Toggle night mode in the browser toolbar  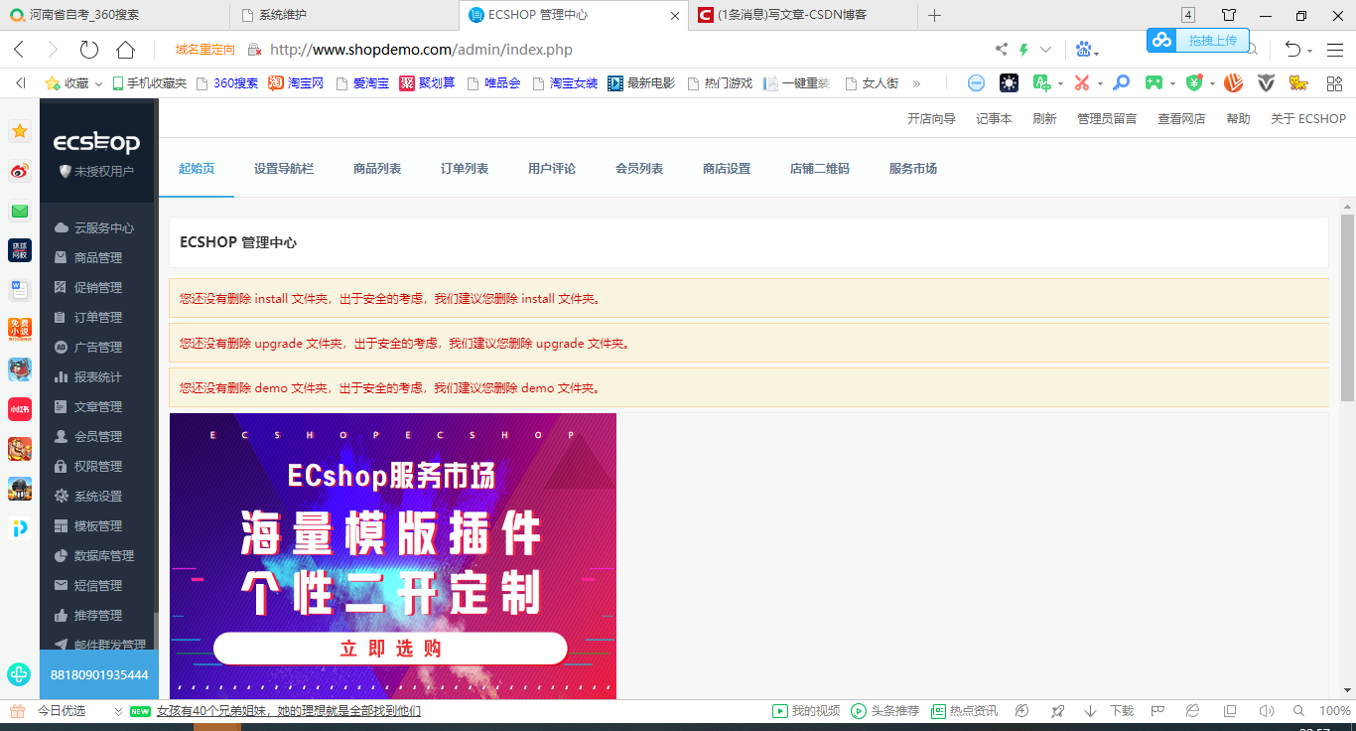tap(1008, 83)
